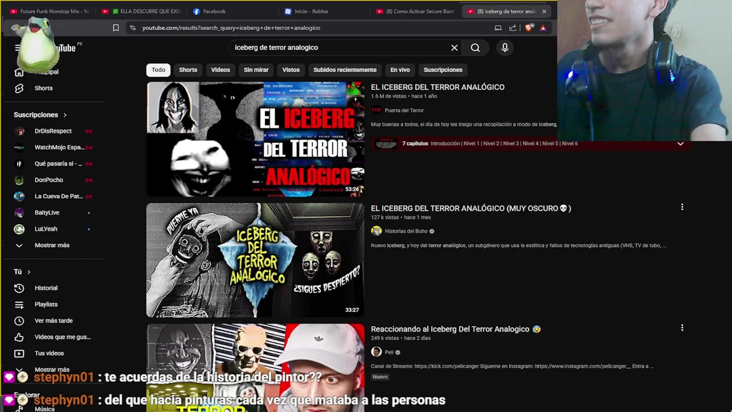The width and height of the screenshot is (732, 412).
Task: Select the Vistos filter chip
Action: coord(291,70)
